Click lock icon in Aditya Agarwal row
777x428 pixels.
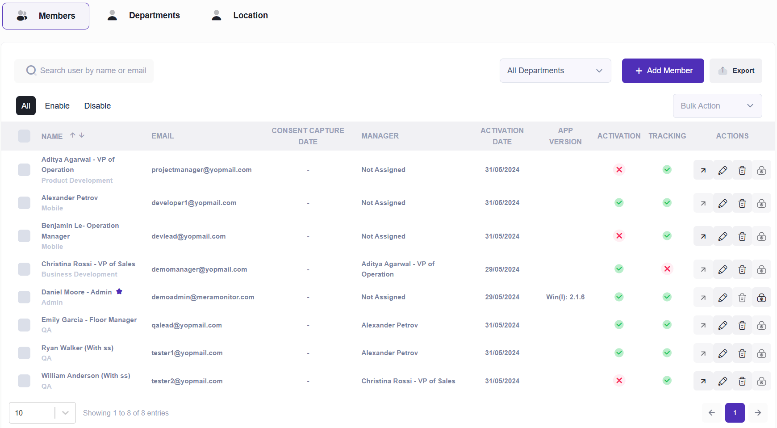(761, 170)
